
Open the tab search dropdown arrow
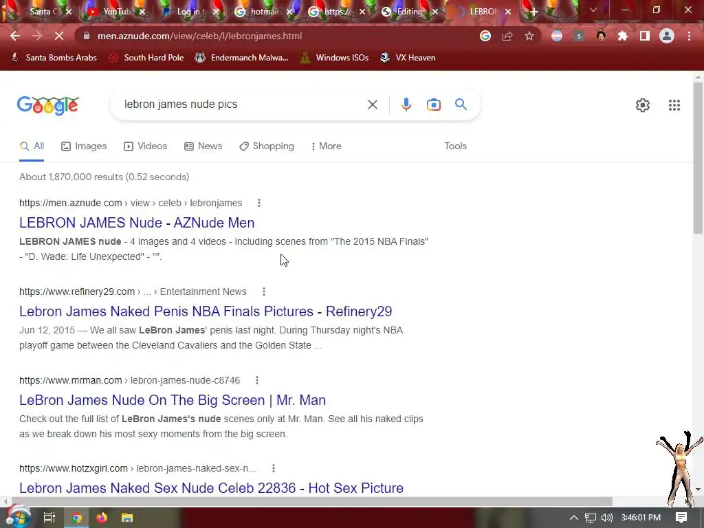[593, 10]
